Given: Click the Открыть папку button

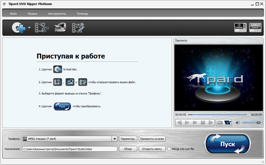Looking at the screenshot, I should tap(152, 149).
